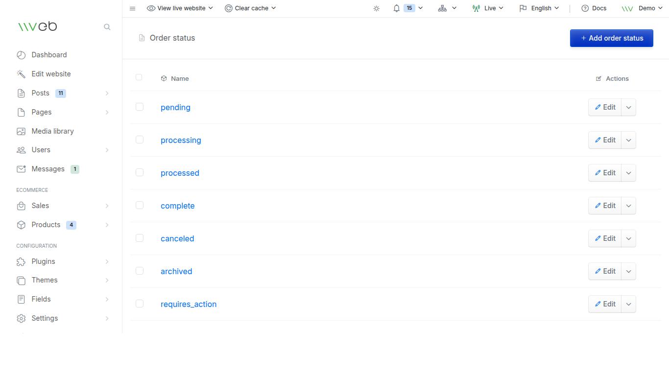This screenshot has height=376, width=669.
Task: Open Media library image icon
Action: point(21,131)
